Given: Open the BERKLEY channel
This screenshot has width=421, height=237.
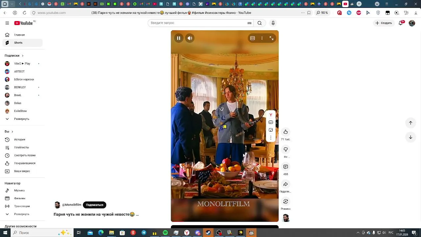Looking at the screenshot, I should (x=22, y=87).
